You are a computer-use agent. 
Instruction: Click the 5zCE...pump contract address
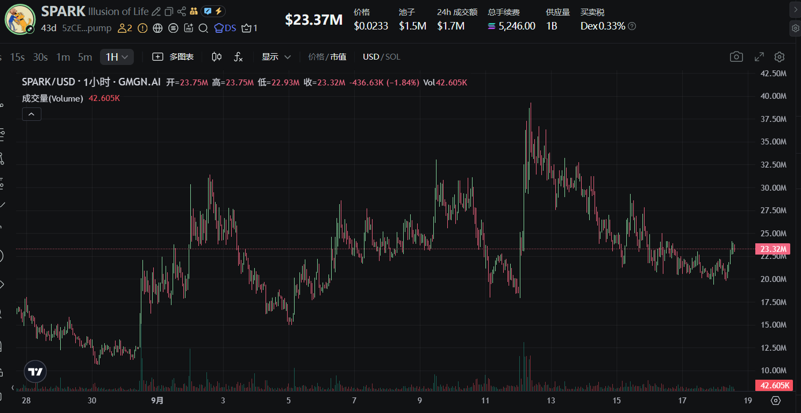tap(87, 28)
